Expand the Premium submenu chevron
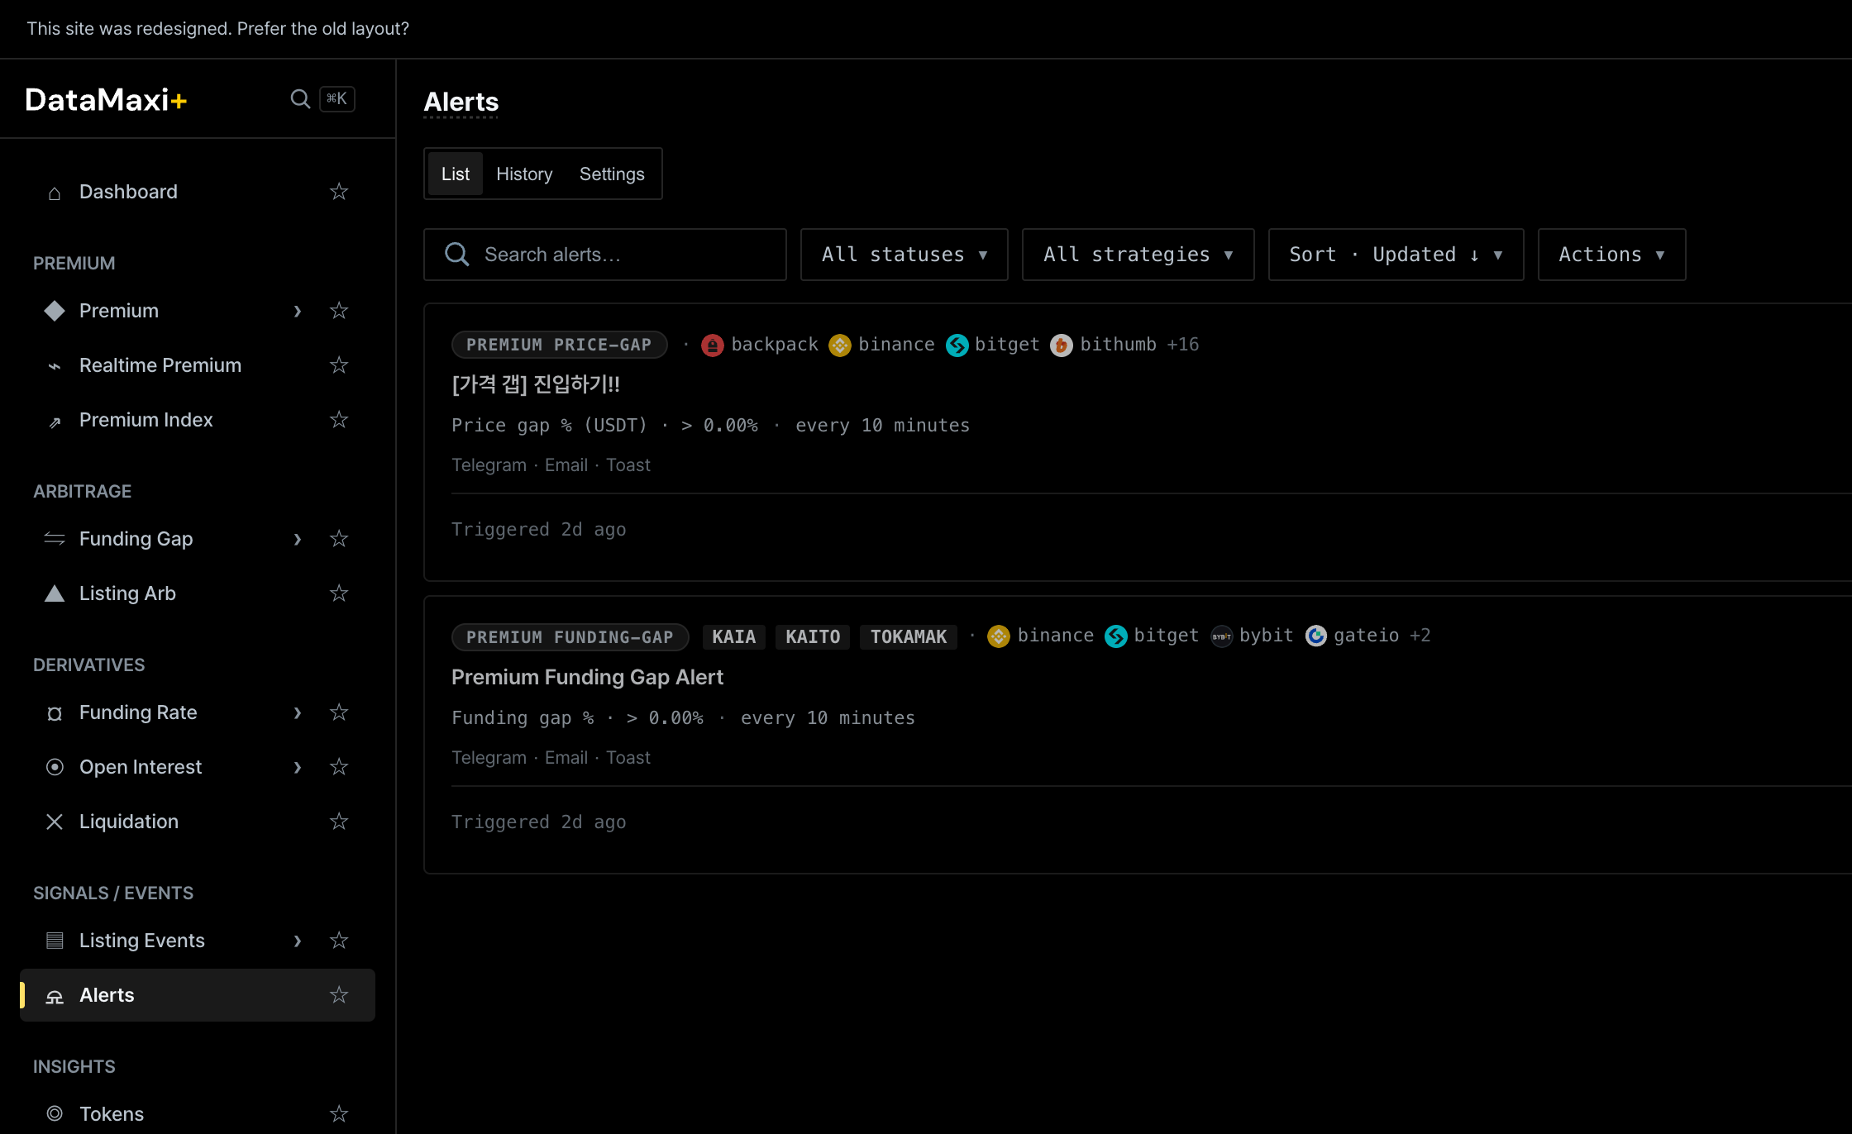 coord(298,311)
